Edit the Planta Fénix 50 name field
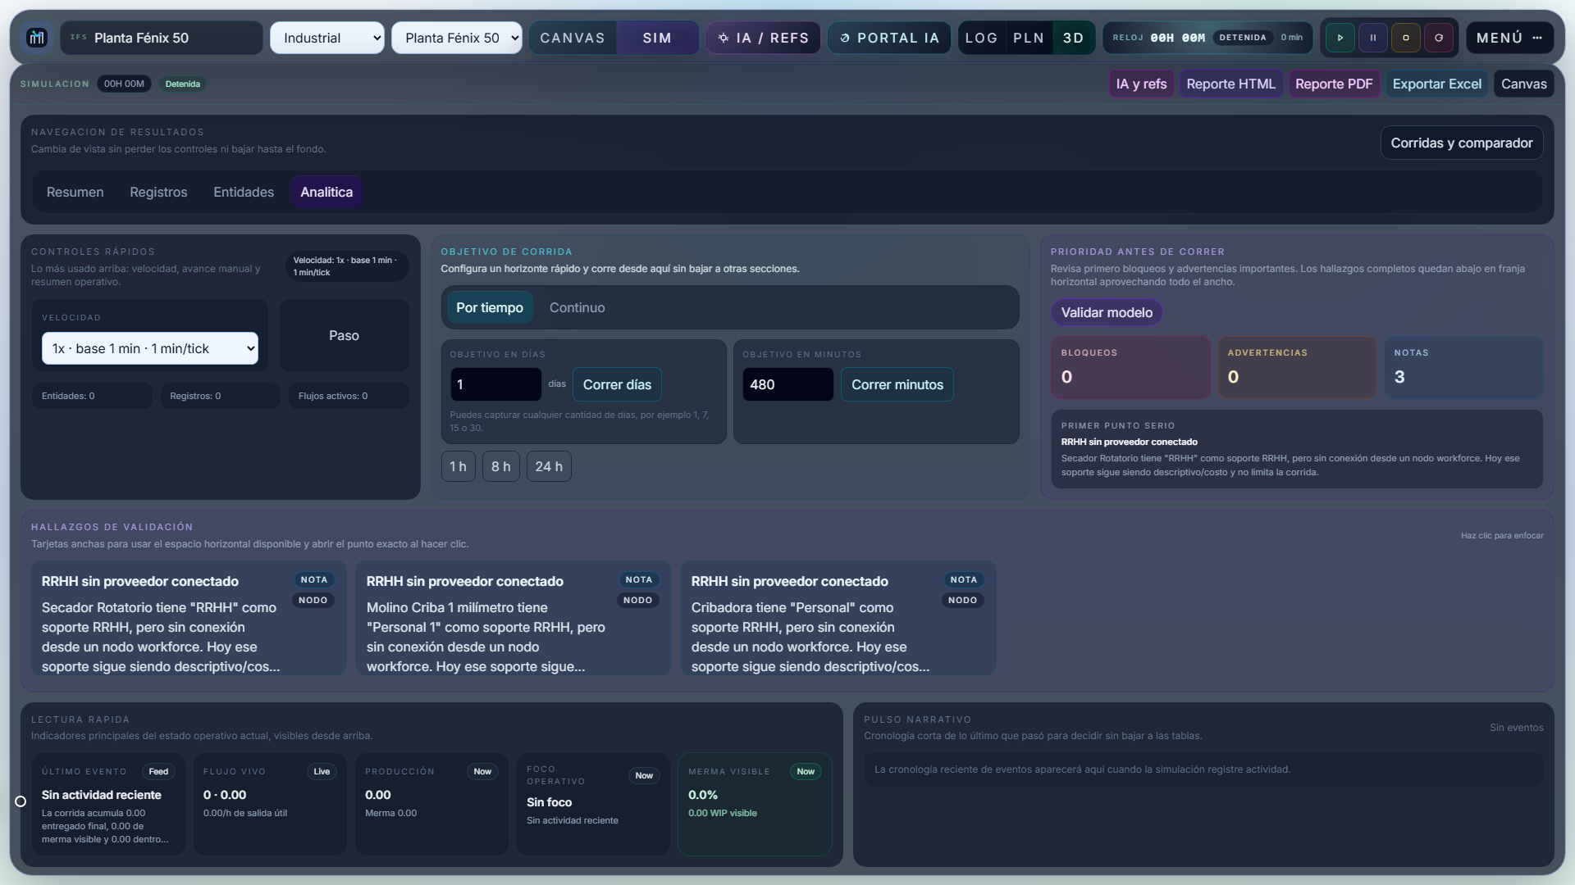 point(162,38)
